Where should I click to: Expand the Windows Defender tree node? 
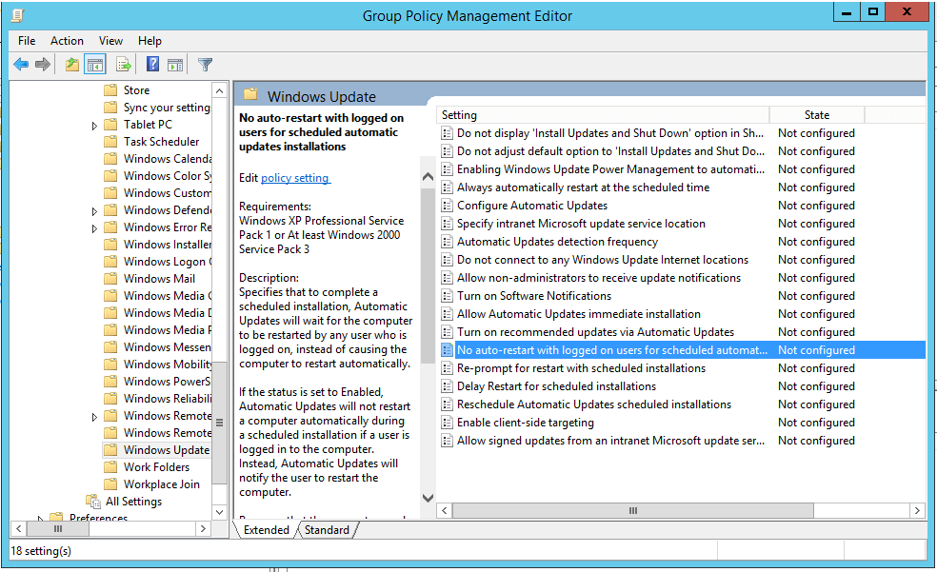94,210
